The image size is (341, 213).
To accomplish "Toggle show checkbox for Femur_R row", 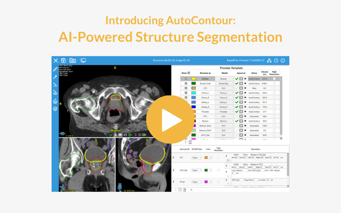I will [186, 98].
